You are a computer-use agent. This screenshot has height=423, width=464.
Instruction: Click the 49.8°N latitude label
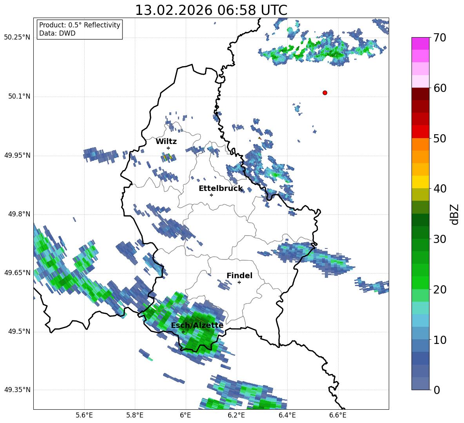(x=19, y=214)
